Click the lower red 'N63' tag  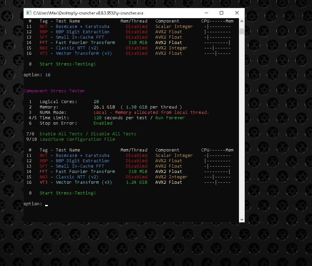pos(43,177)
